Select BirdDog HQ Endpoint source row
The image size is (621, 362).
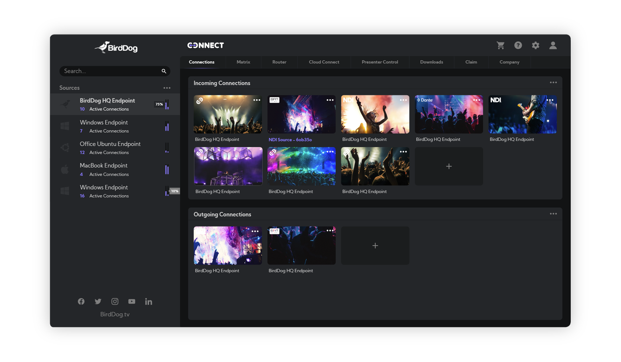click(115, 104)
